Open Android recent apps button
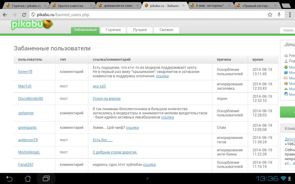Viewport: 295px width, 184px height. coord(46,178)
